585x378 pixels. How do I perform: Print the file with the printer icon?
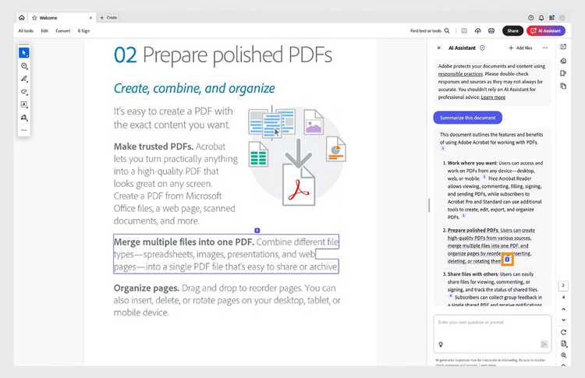(491, 31)
